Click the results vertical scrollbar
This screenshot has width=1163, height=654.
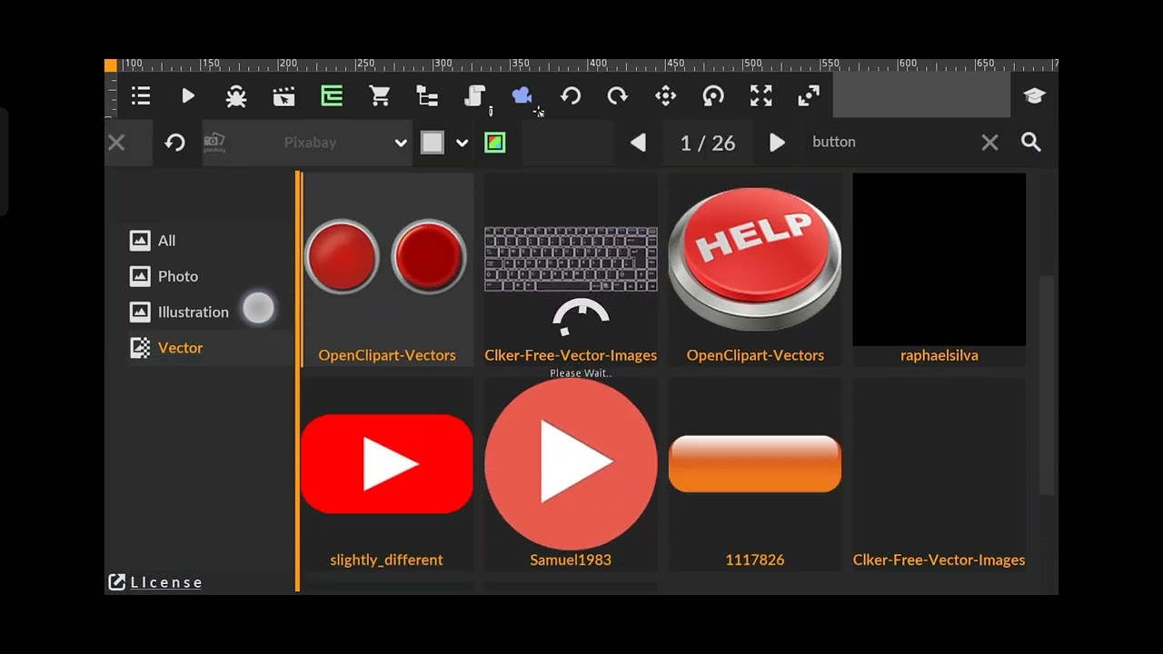(x=1049, y=384)
